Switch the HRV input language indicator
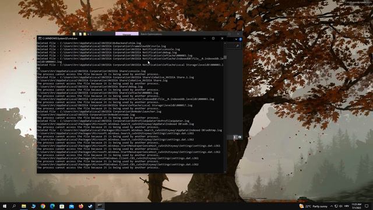This screenshot has width=373, height=210. point(346,206)
